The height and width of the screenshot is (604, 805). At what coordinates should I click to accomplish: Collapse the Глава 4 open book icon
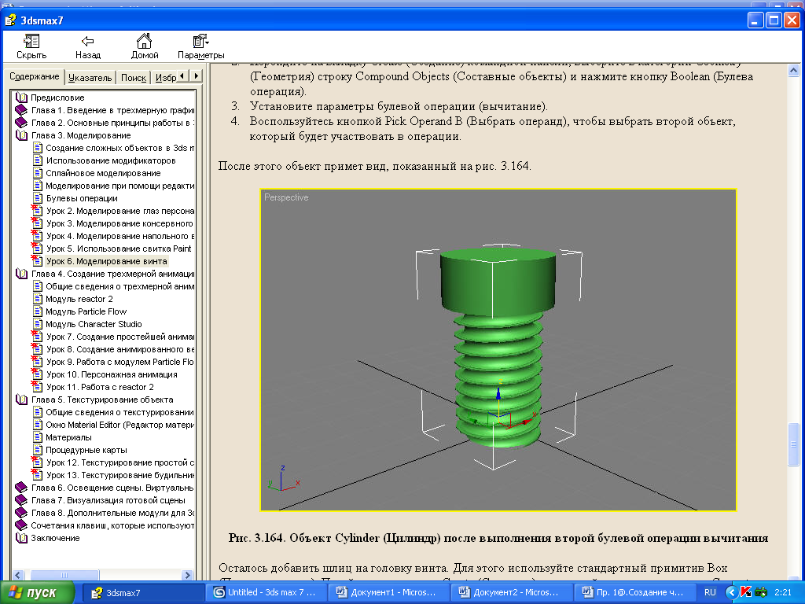[x=21, y=274]
